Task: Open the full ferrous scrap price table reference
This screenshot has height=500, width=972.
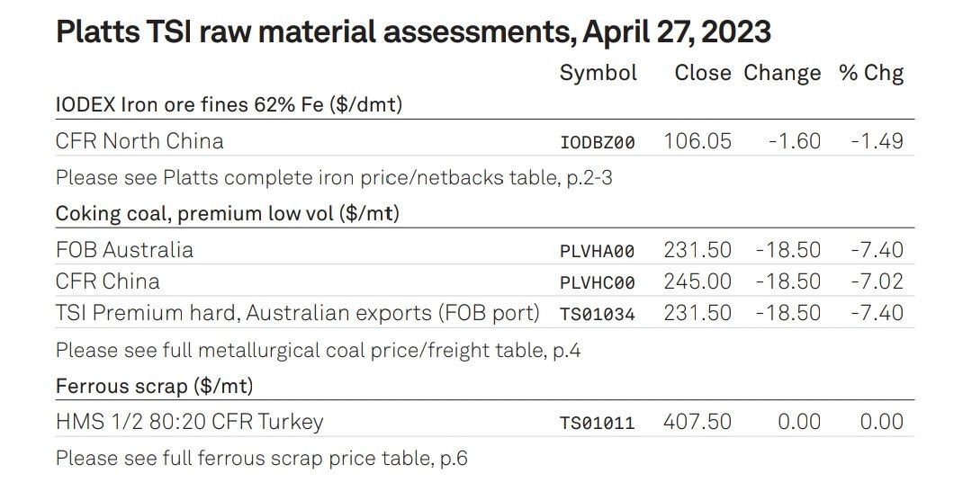Action: click(262, 459)
